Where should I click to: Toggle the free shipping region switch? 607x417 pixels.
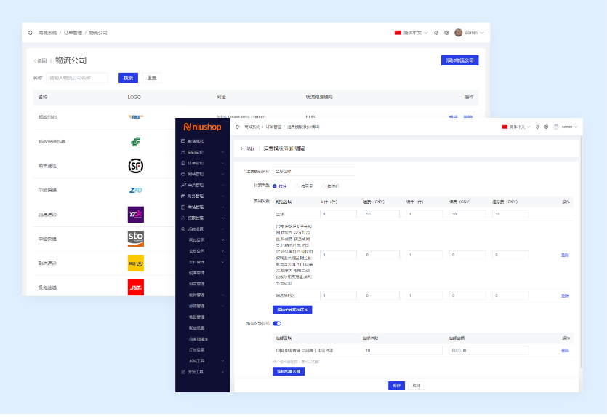tap(277, 323)
